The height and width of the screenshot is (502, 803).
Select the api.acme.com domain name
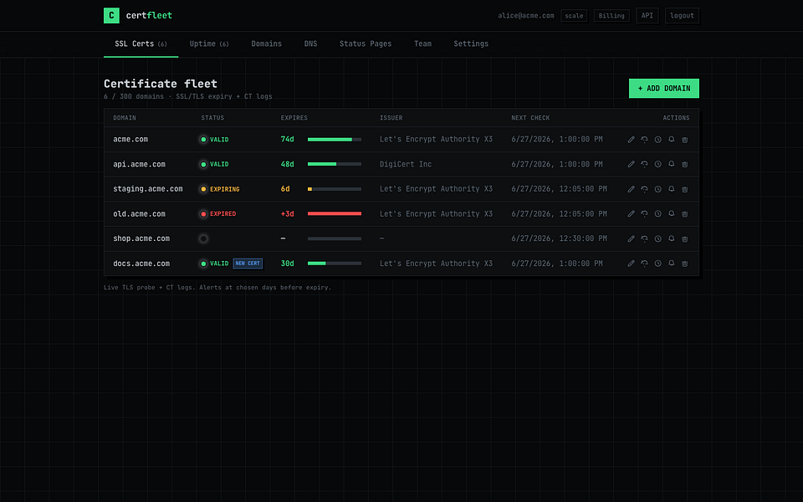140,165
